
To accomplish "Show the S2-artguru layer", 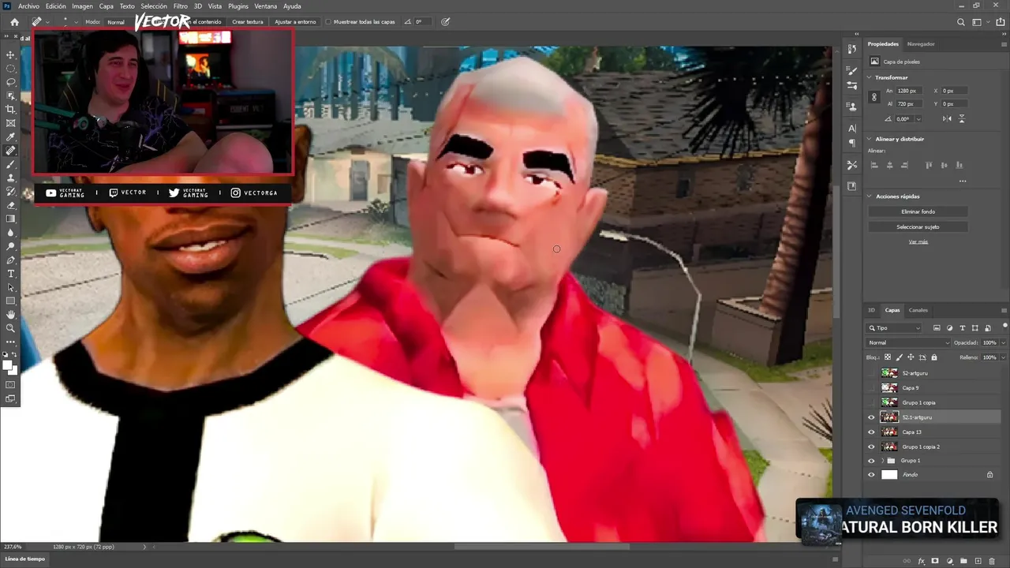I will click(871, 373).
